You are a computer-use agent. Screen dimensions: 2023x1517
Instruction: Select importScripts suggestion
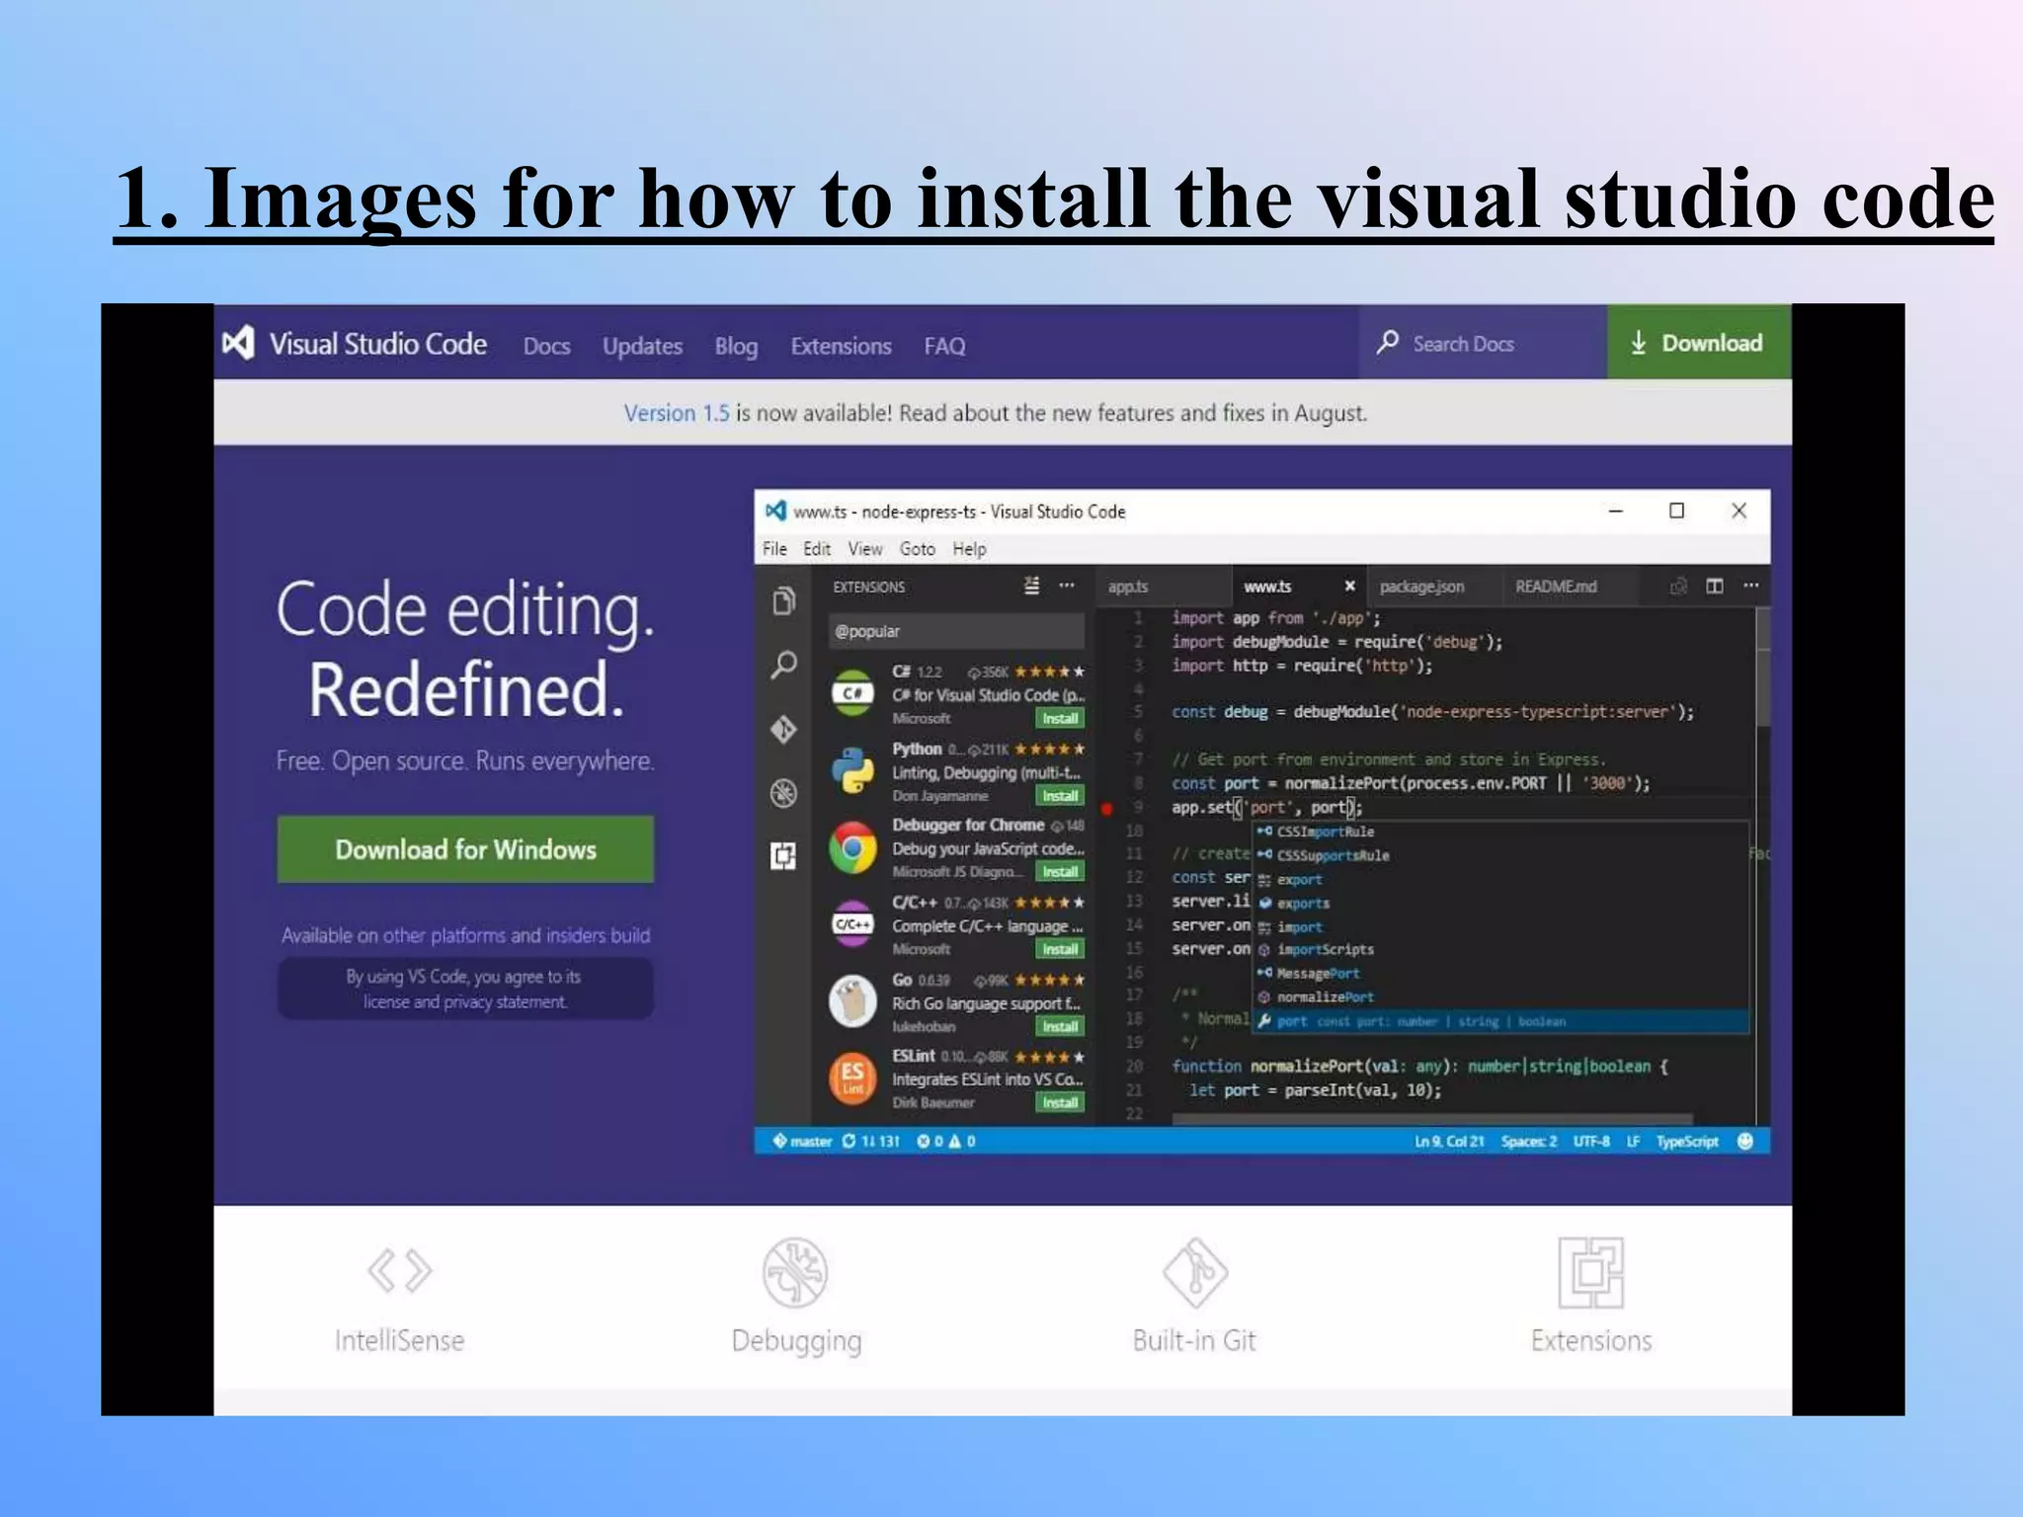pos(1500,949)
